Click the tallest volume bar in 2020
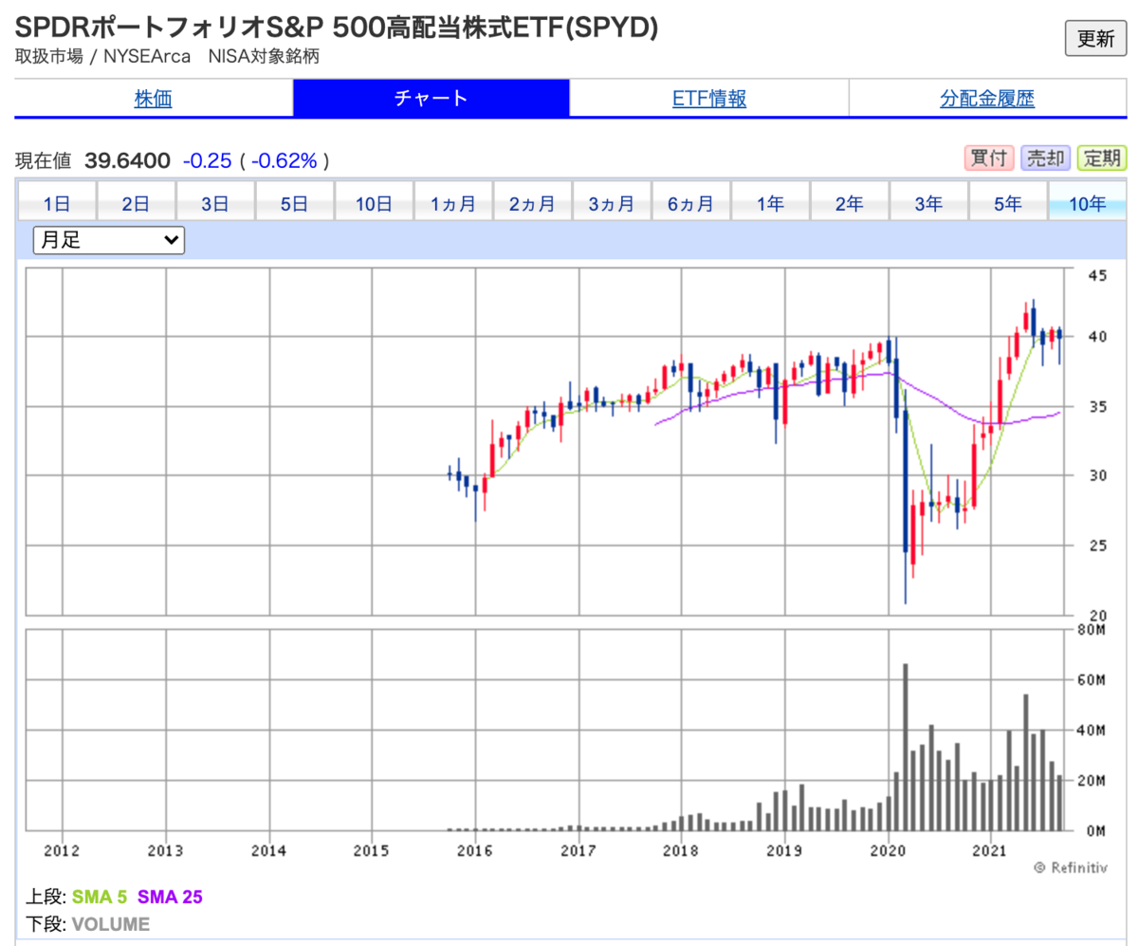 906,747
